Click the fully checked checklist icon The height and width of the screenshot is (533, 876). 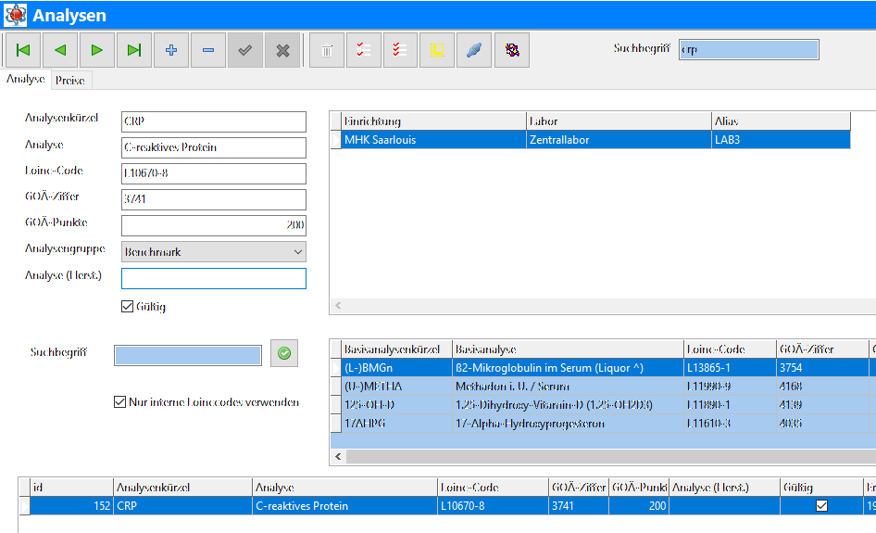400,50
